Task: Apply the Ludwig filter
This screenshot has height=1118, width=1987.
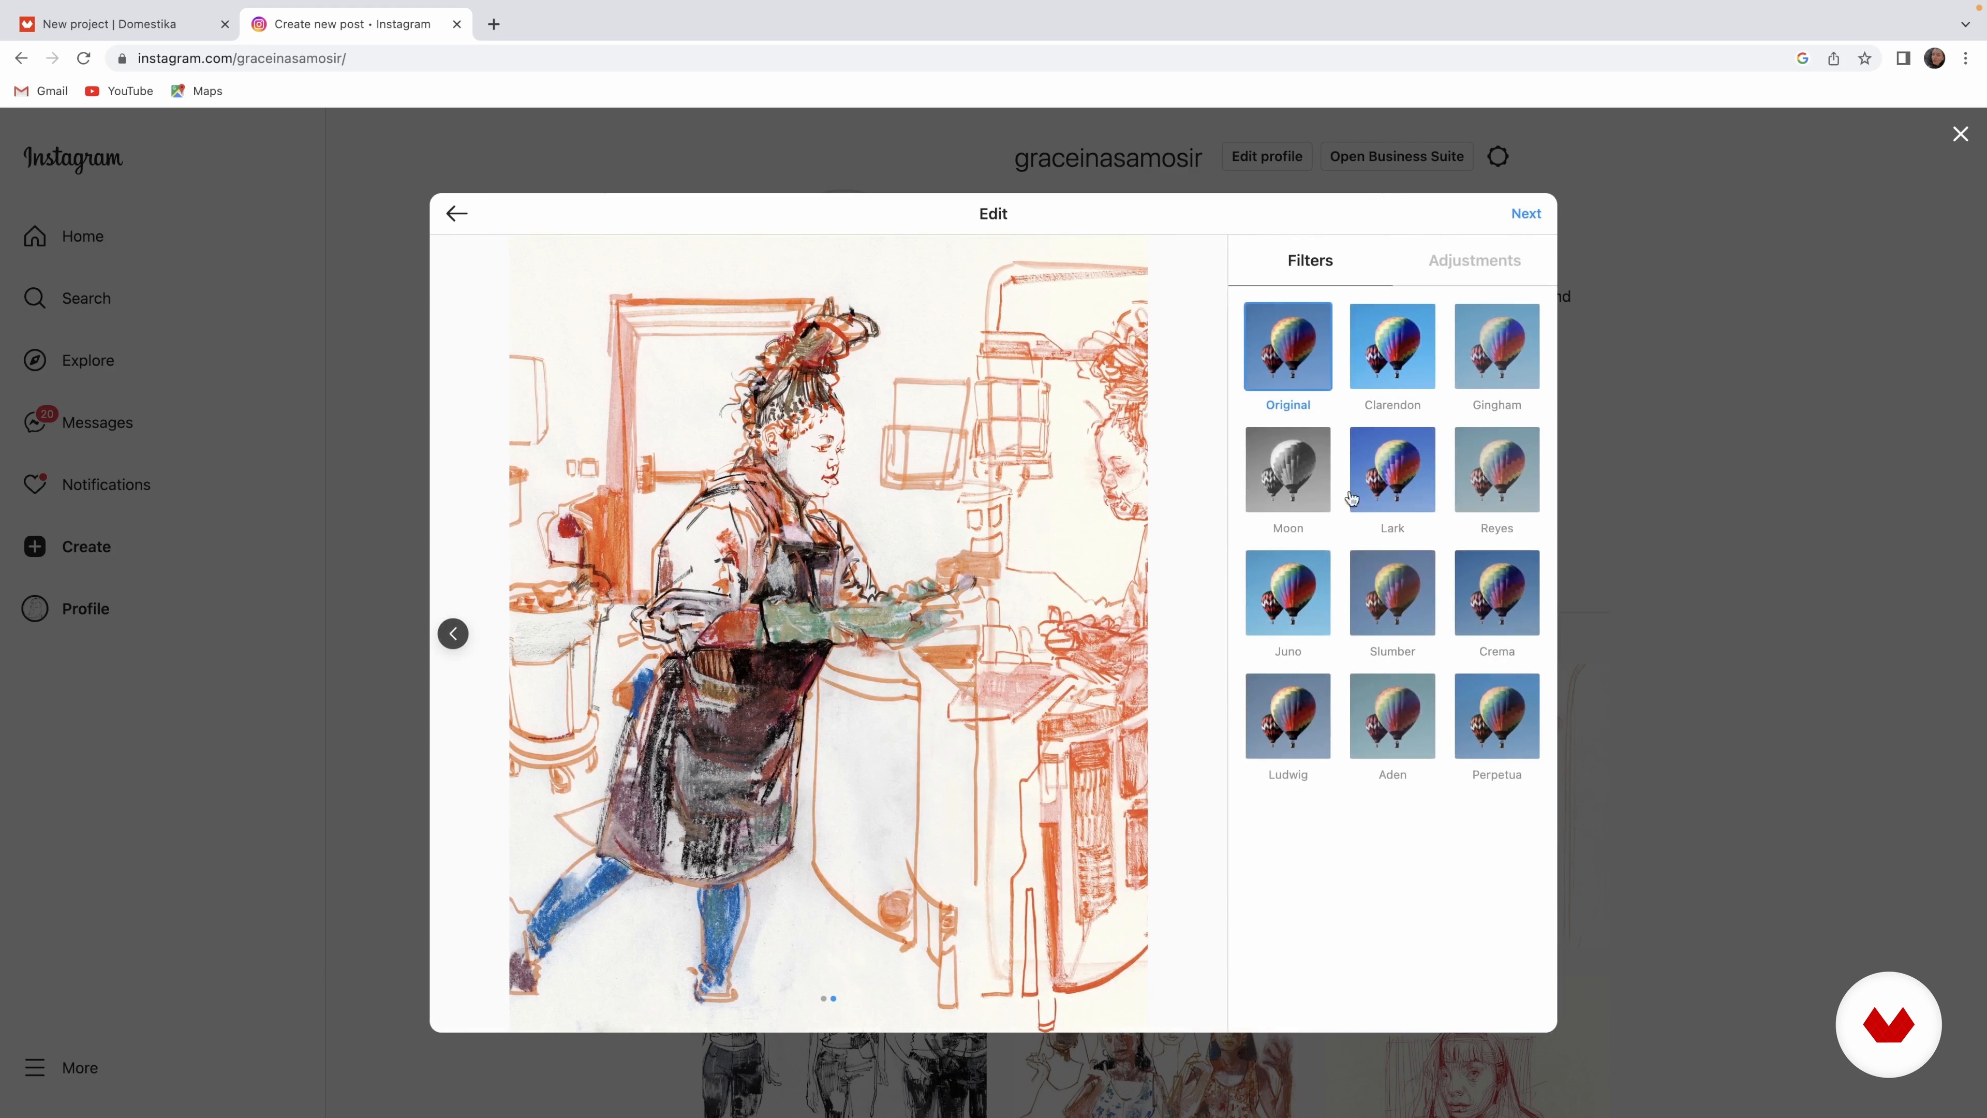Action: (1287, 716)
